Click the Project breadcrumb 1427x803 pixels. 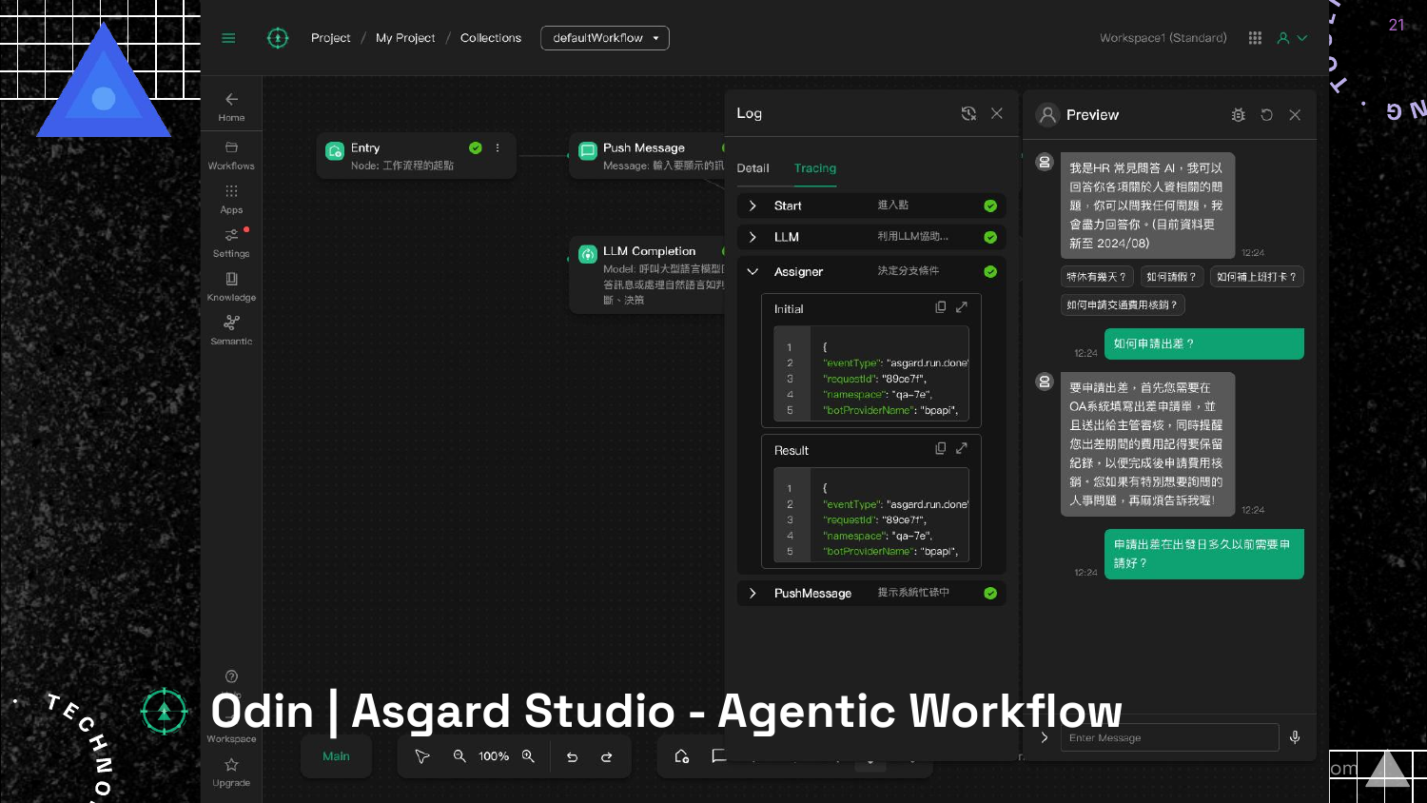coord(331,38)
